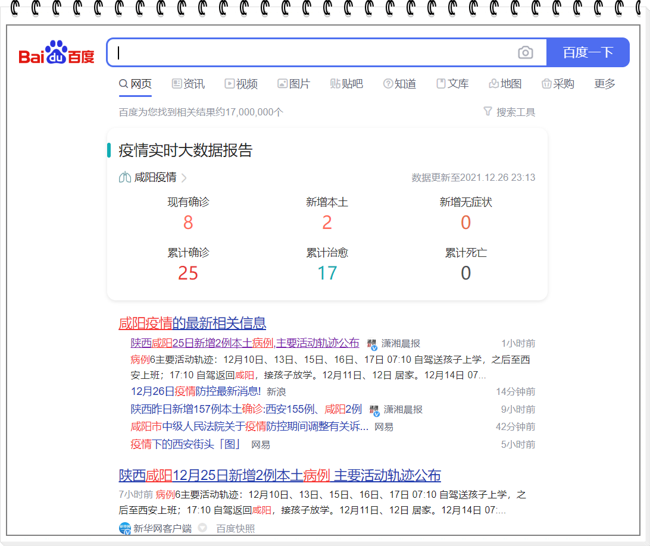
Task: Click the 知道 question mark icon
Action: click(387, 84)
